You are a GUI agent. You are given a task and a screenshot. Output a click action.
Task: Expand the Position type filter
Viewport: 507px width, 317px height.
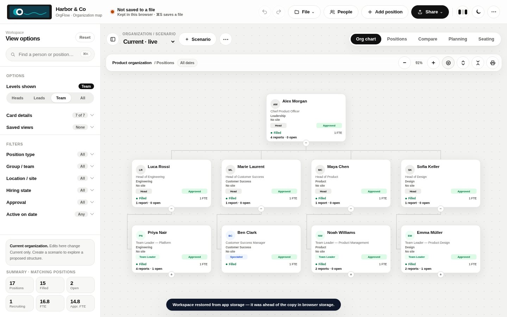50,154
